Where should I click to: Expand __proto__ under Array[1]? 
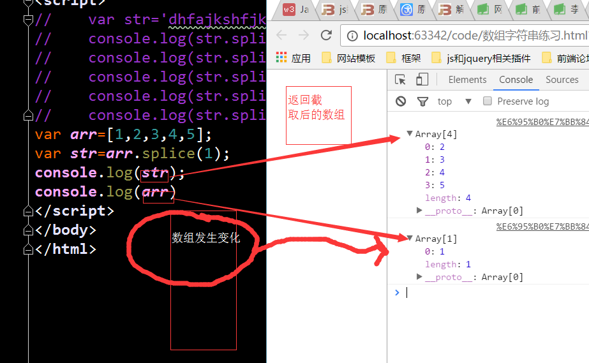point(419,277)
